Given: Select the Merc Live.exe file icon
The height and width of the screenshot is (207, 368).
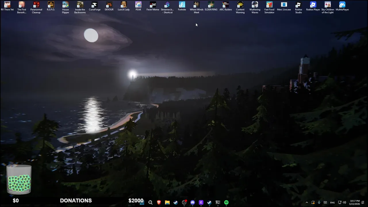Looking at the screenshot, I should [284, 7].
